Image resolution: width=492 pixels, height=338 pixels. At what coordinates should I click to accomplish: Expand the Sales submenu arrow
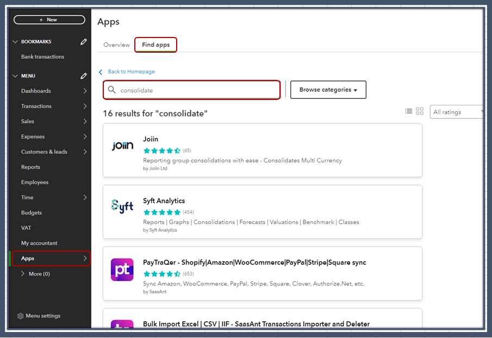point(85,121)
